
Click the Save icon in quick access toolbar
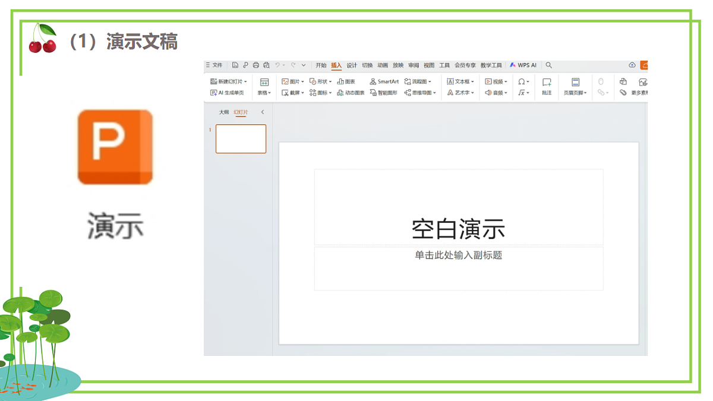pyautogui.click(x=235, y=65)
